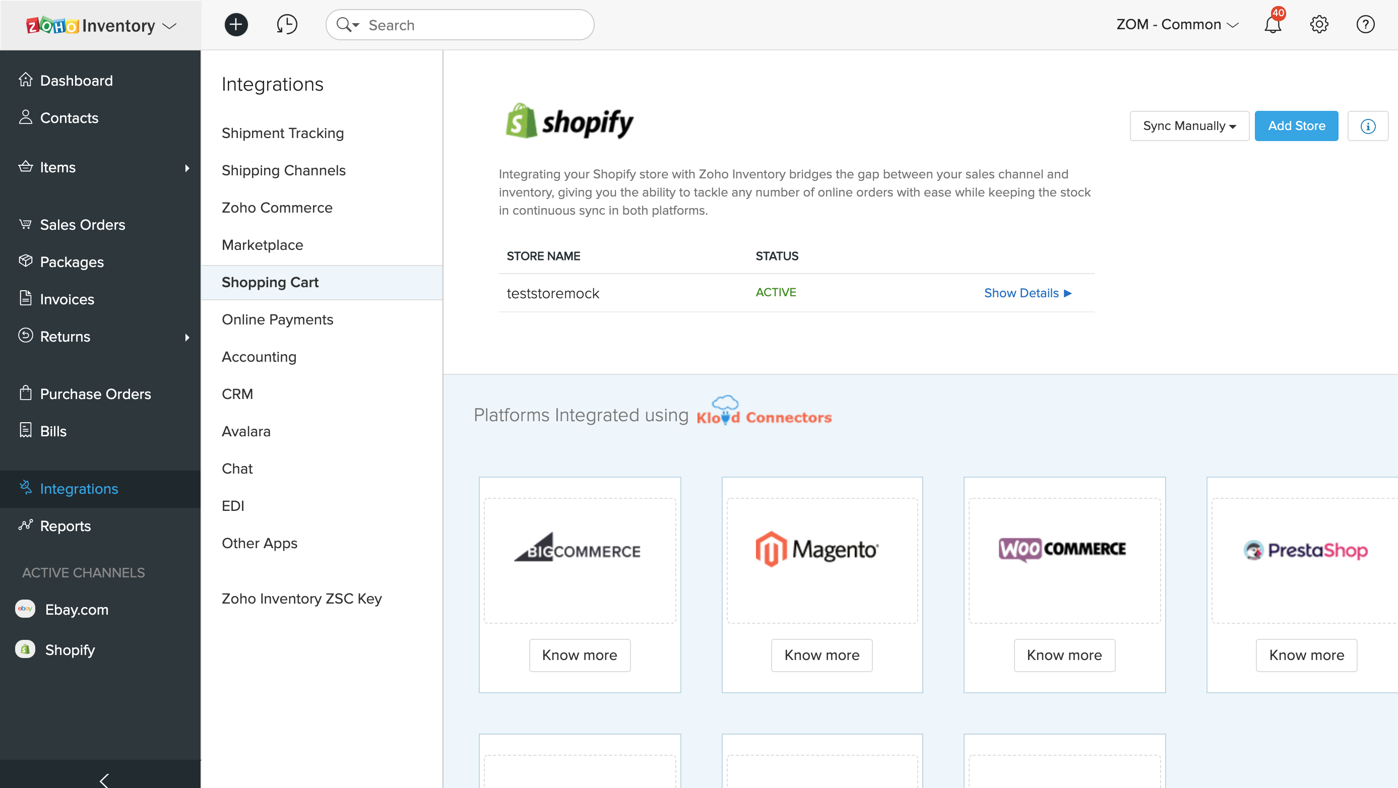Click Know more under WooCommerce
The image size is (1398, 788).
click(x=1064, y=655)
